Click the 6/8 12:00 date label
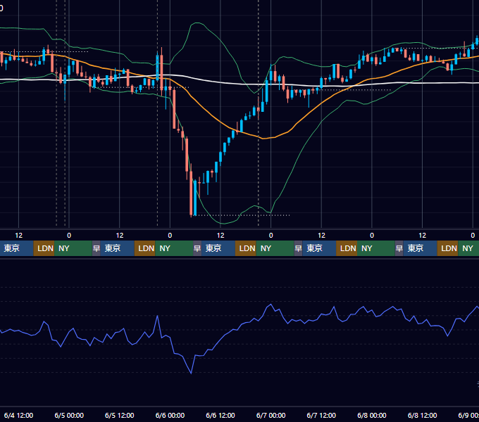The height and width of the screenshot is (422, 479). point(422,415)
